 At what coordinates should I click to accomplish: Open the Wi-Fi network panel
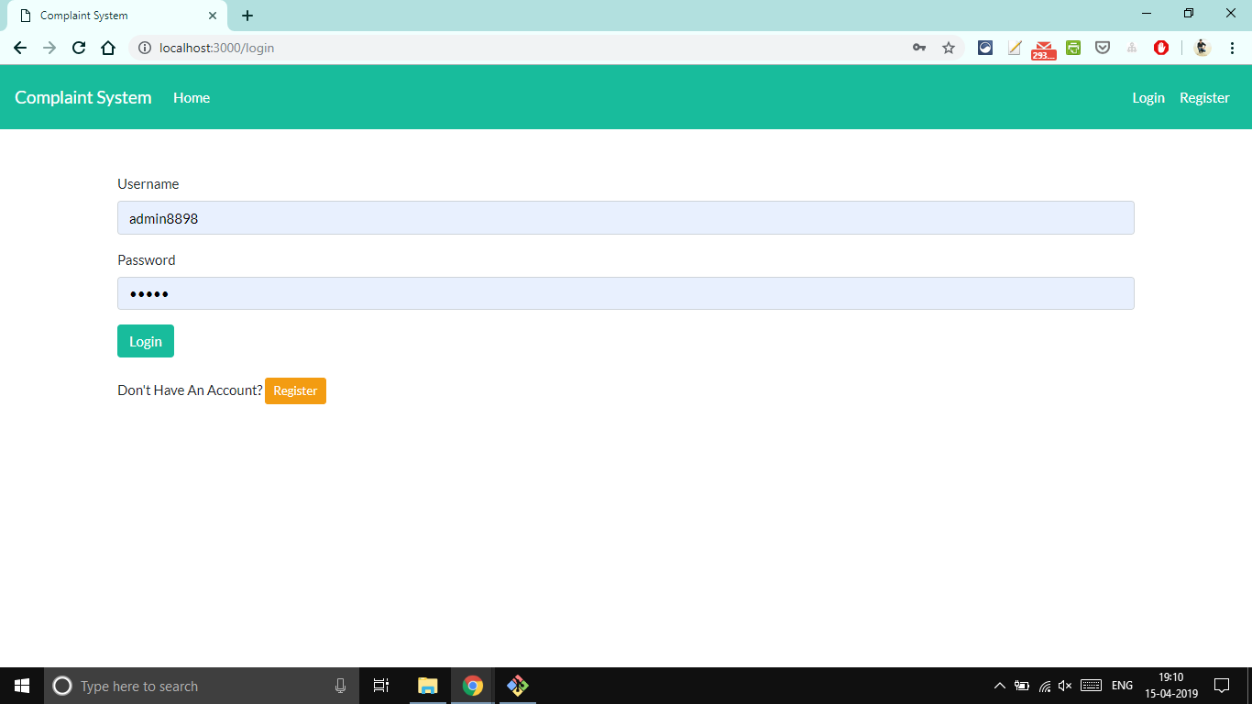(x=1045, y=686)
